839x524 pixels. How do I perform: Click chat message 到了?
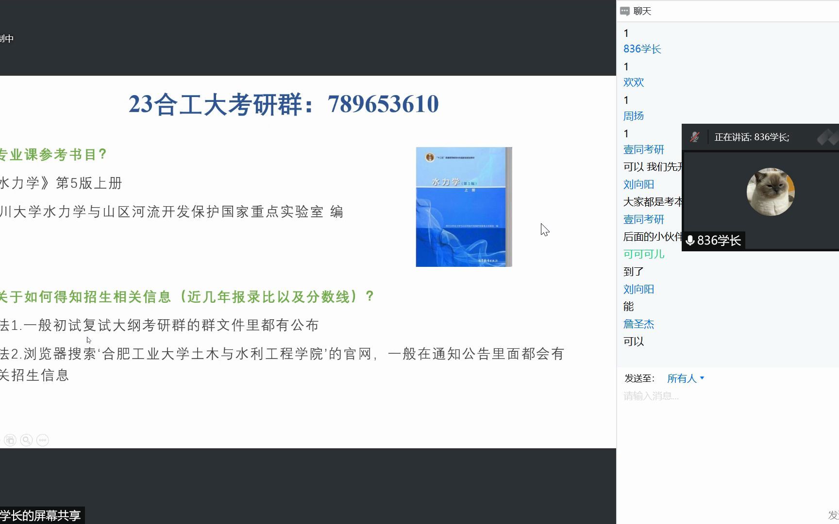click(634, 272)
